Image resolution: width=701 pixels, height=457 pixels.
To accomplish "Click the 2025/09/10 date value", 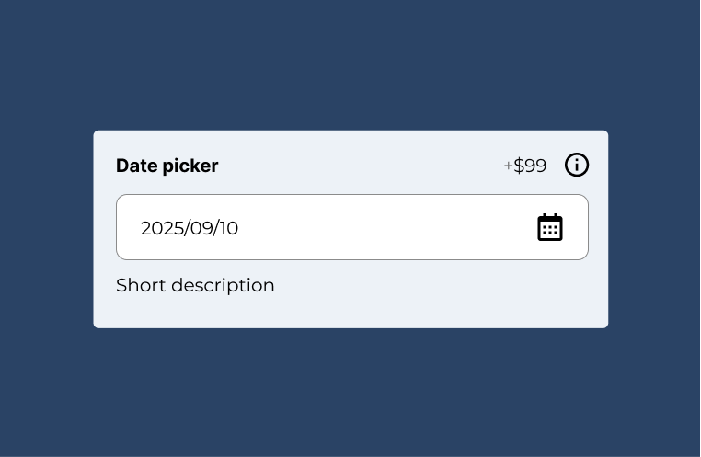I will point(190,228).
